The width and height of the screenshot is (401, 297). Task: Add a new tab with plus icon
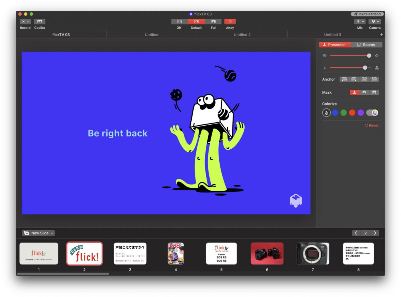pyautogui.click(x=382, y=35)
